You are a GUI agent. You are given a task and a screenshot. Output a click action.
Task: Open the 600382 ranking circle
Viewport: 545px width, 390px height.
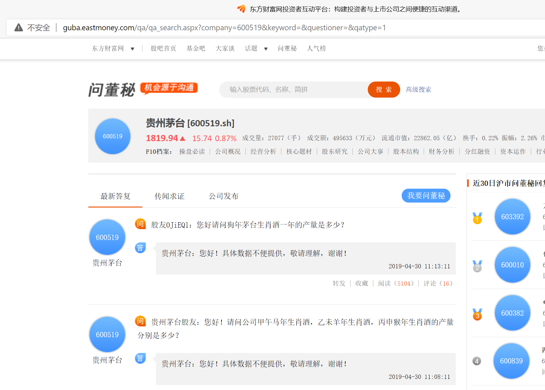pos(513,313)
